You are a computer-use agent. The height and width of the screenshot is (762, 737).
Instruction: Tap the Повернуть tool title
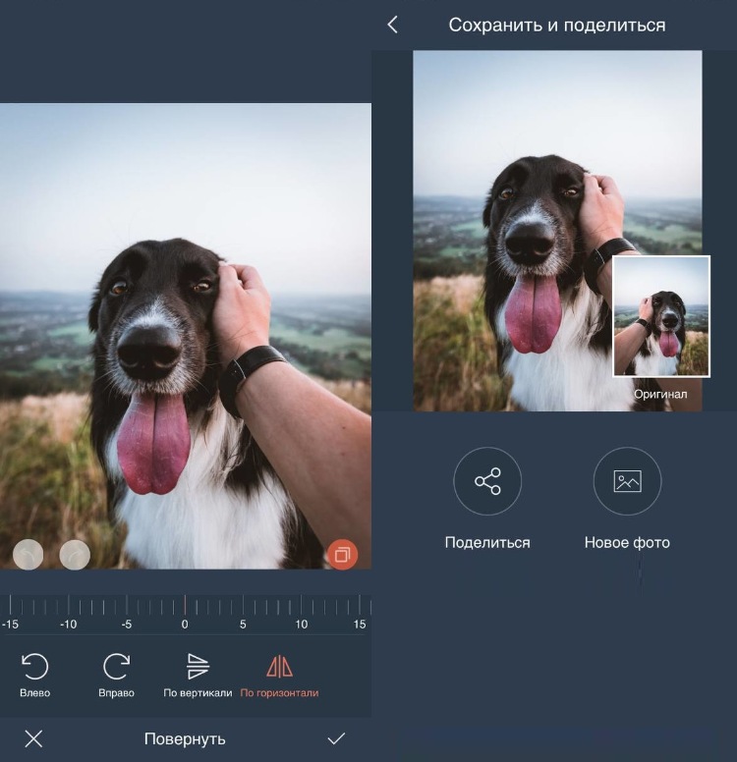point(185,739)
